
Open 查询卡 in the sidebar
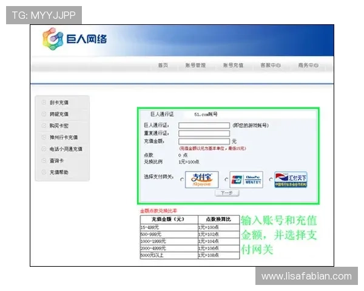56,161
